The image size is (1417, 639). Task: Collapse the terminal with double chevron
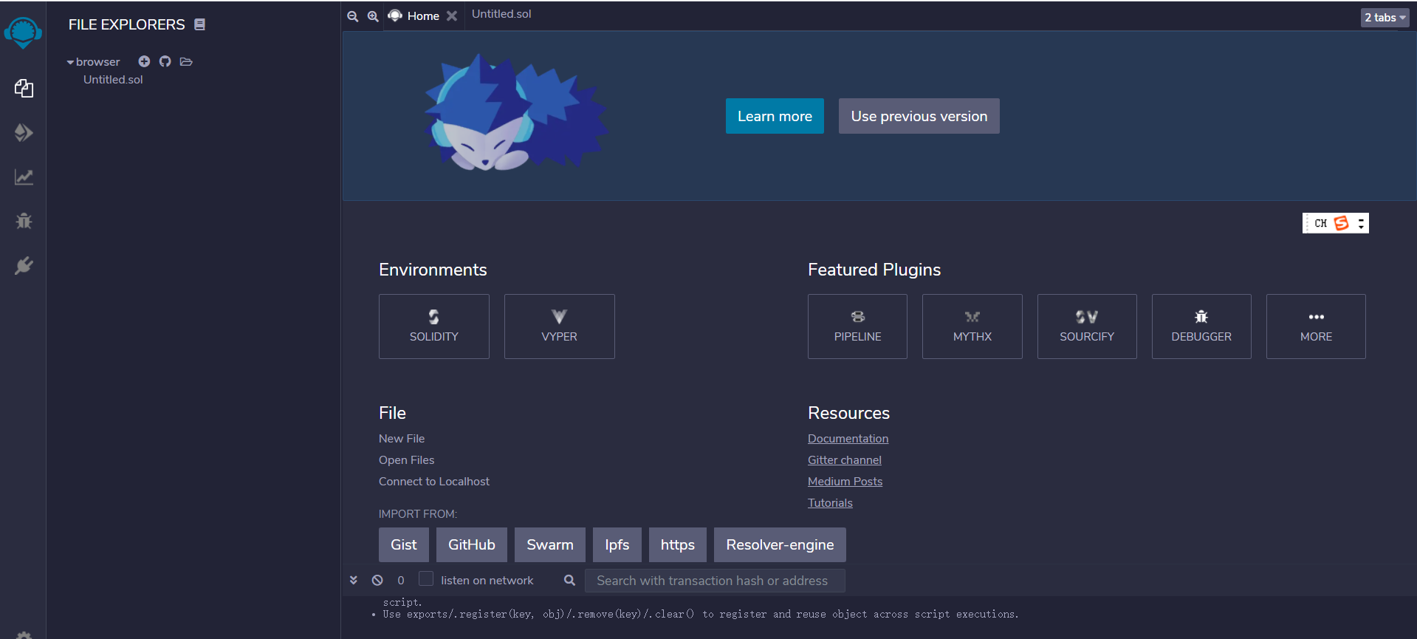354,580
